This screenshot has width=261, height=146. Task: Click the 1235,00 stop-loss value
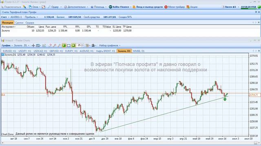tap(117, 31)
